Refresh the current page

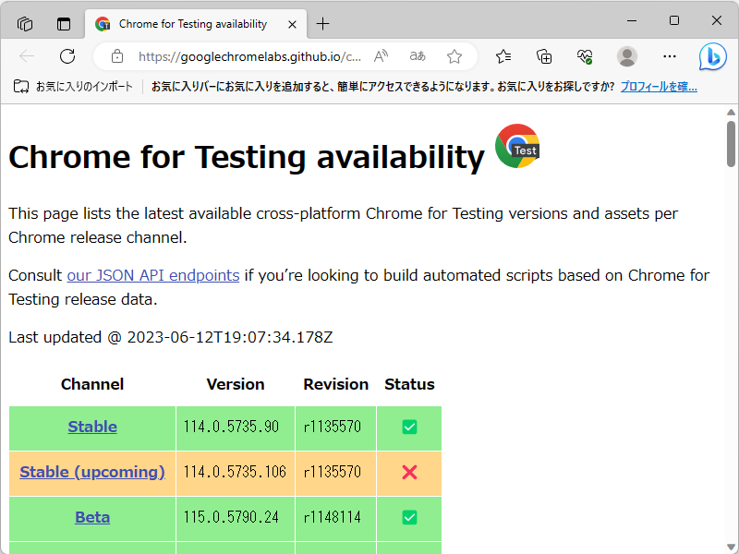(x=67, y=56)
